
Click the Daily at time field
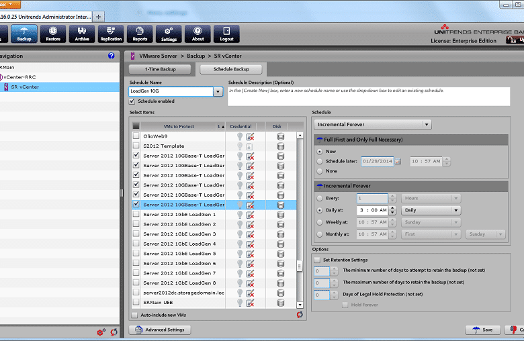(x=372, y=210)
